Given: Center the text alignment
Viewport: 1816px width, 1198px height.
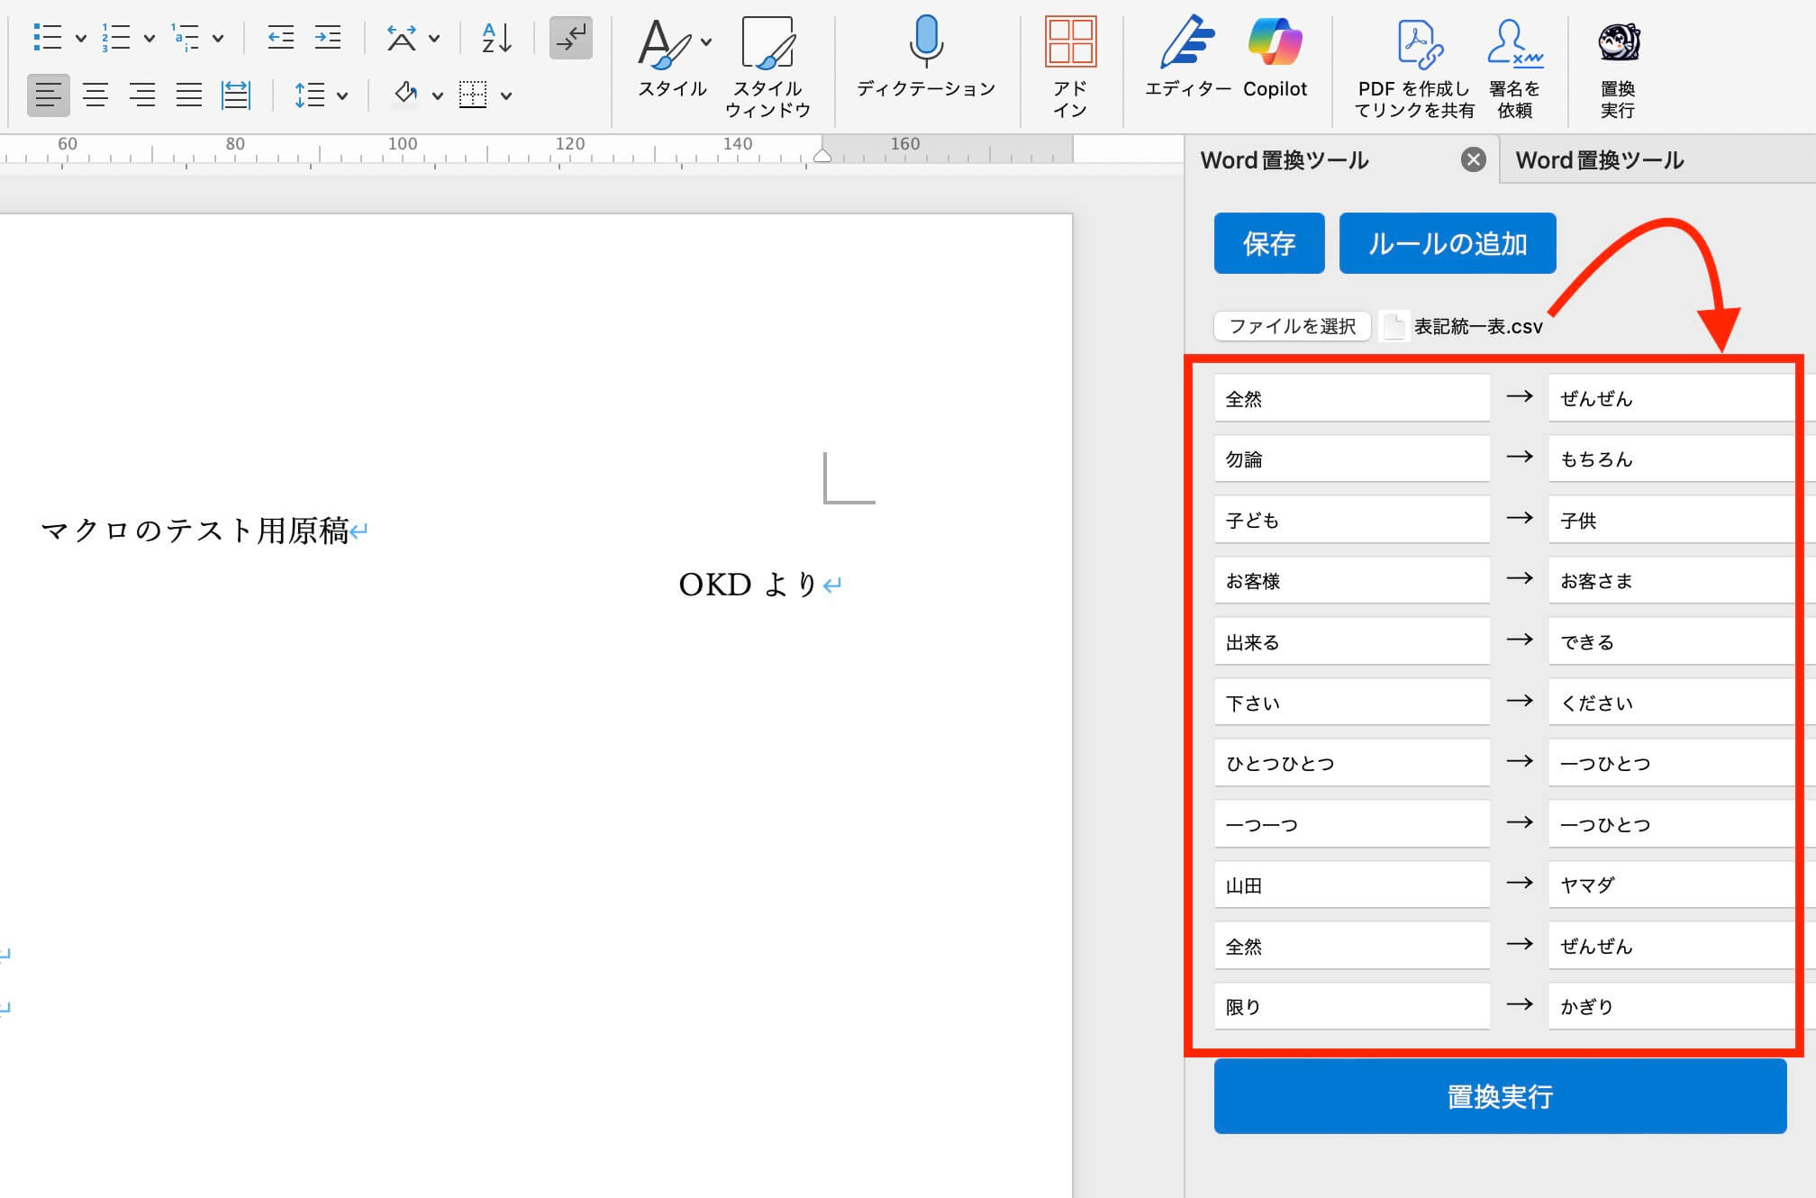Looking at the screenshot, I should pos(95,95).
